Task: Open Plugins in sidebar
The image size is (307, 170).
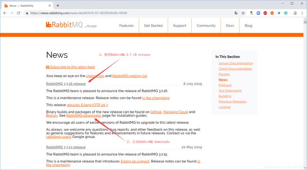Action: [x=224, y=74]
